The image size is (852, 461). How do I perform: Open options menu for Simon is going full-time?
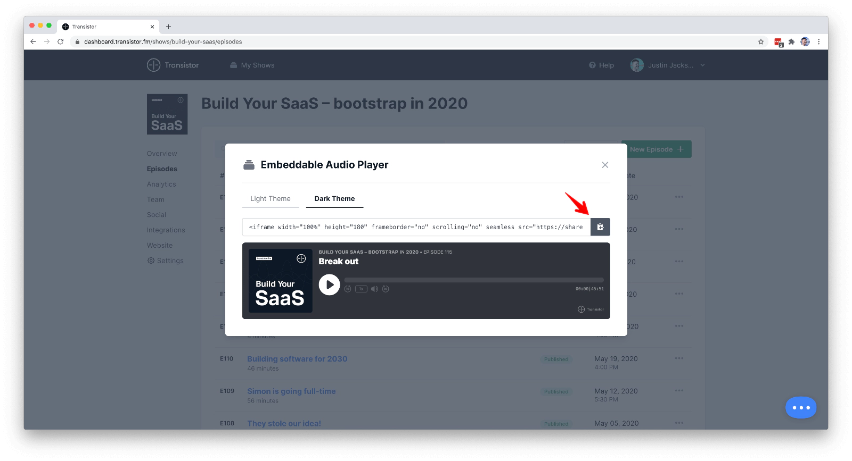coord(679,391)
